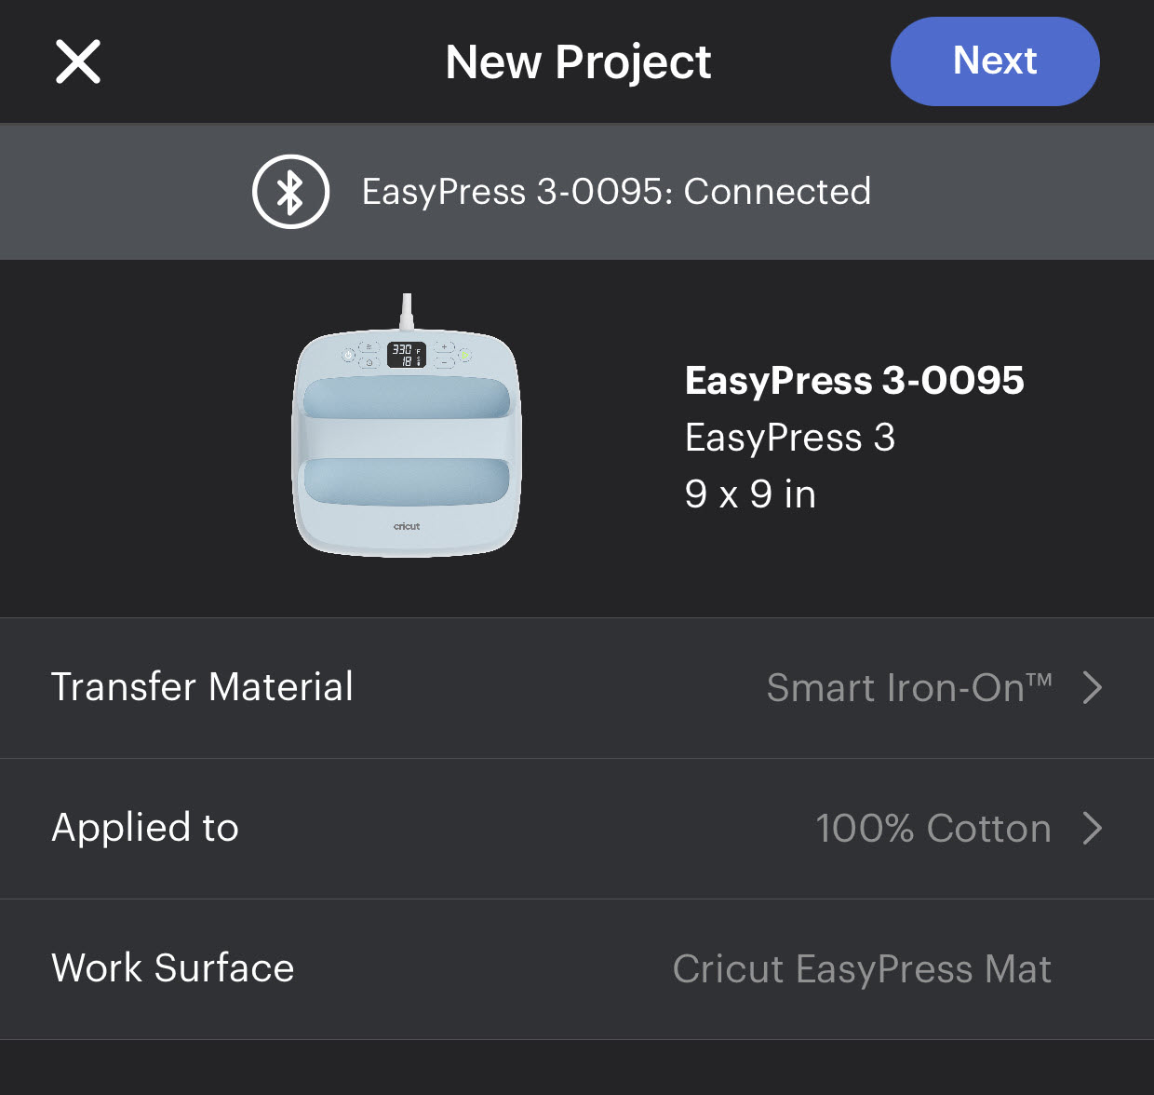This screenshot has width=1154, height=1095.
Task: Tap the EasyPress 3 model label
Action: coord(789,438)
